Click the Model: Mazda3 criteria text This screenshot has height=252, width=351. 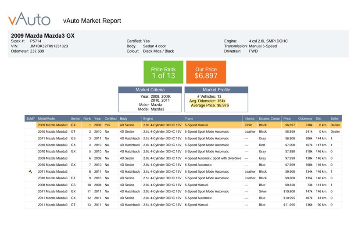pyautogui.click(x=151, y=109)
